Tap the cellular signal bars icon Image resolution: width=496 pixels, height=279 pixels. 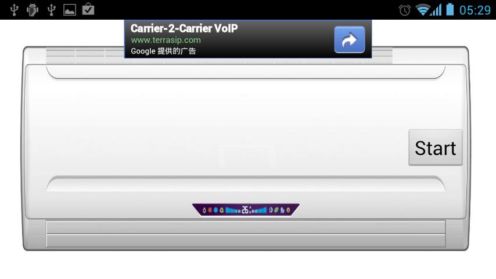point(437,10)
